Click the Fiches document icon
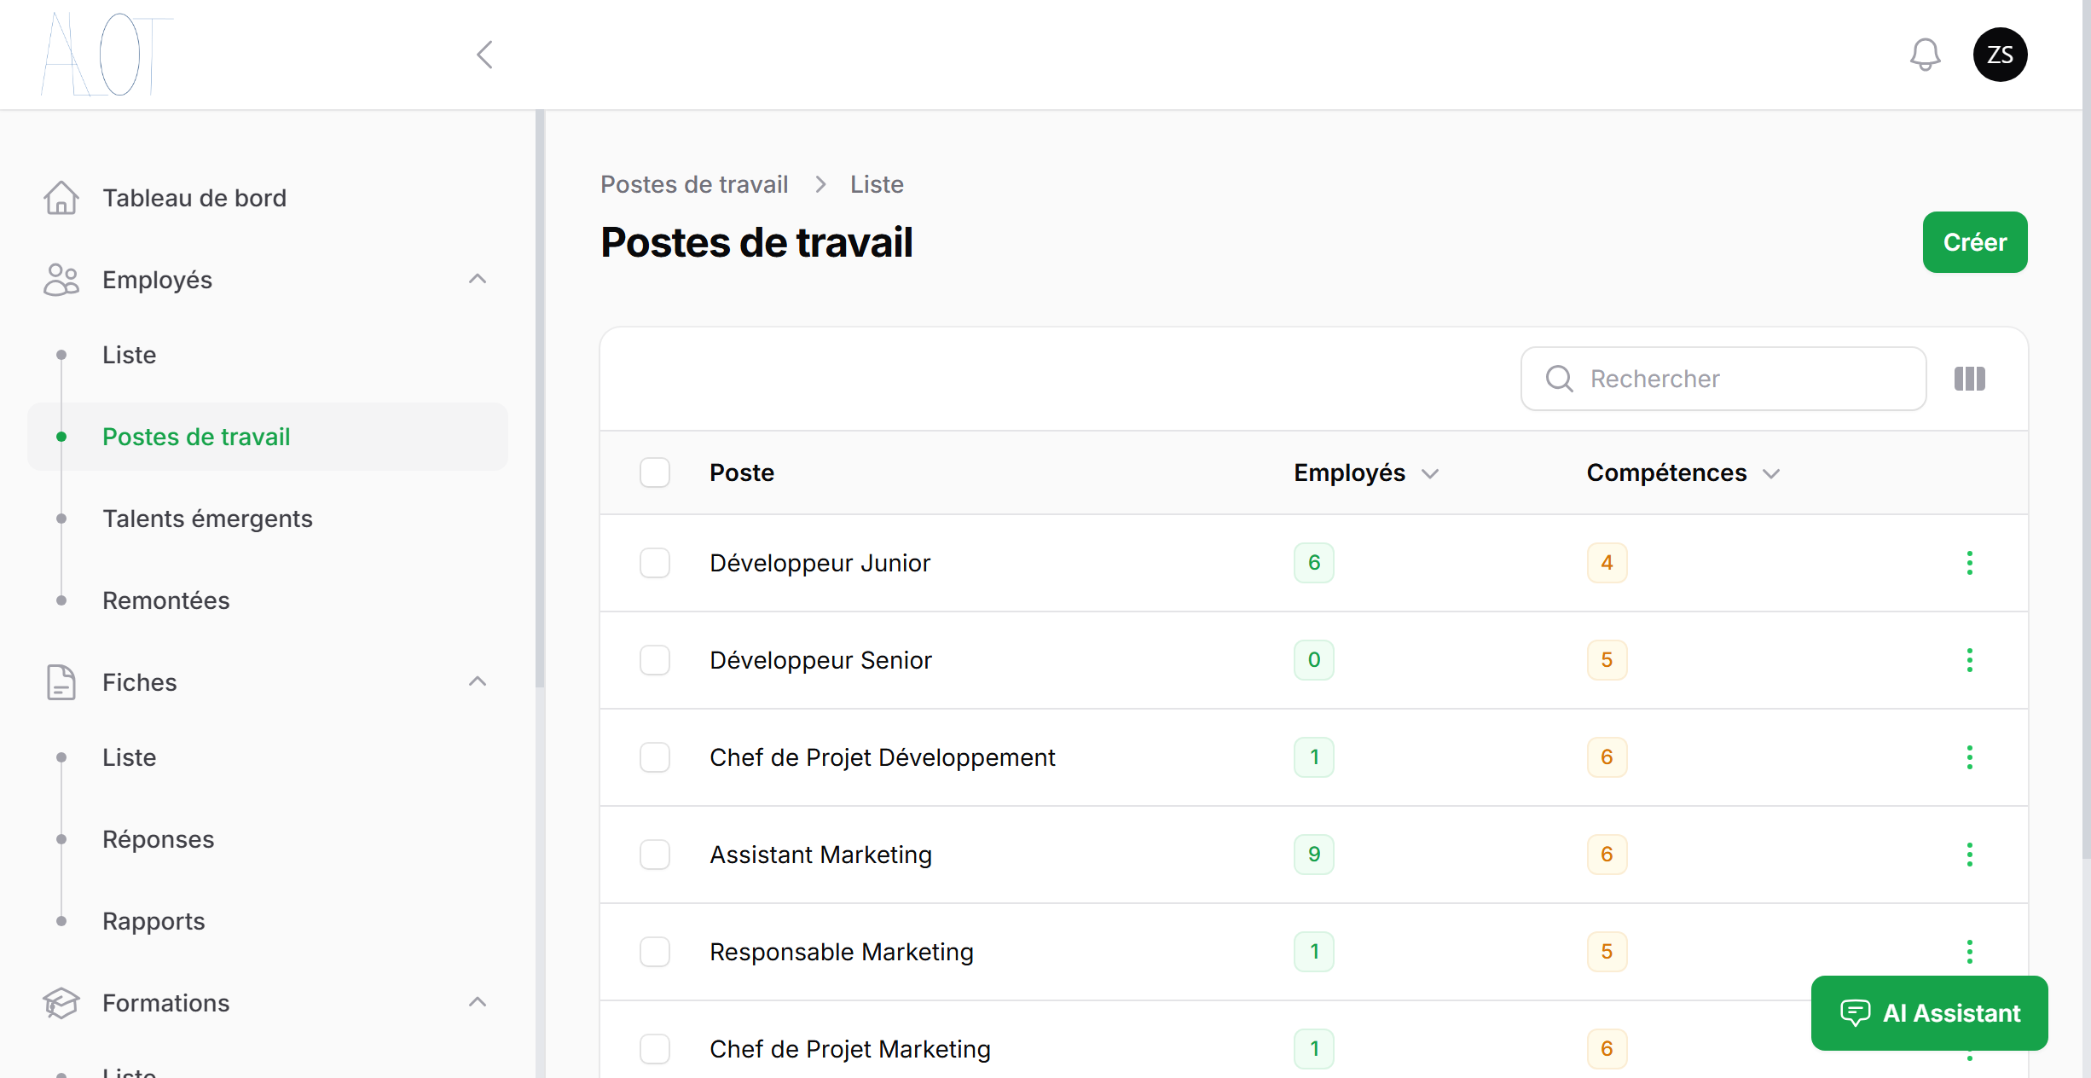 (x=61, y=682)
